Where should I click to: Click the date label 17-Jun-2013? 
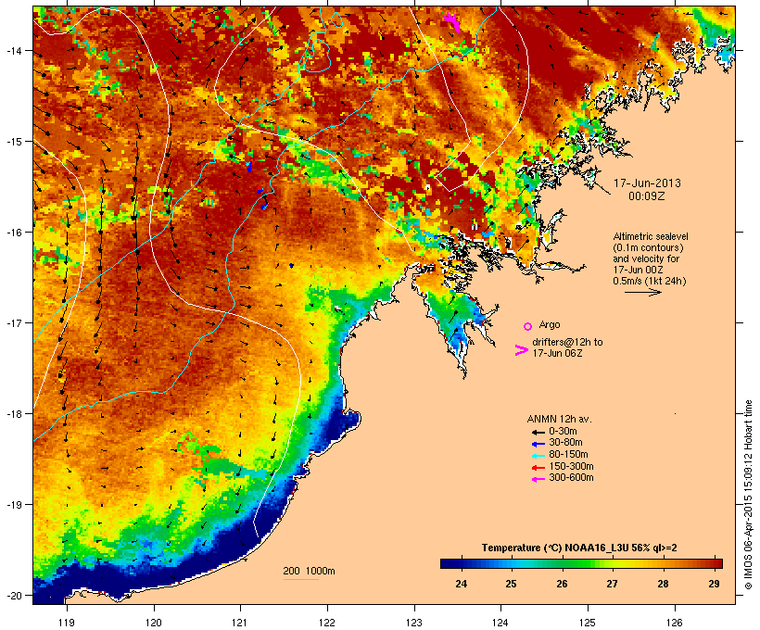click(x=647, y=183)
